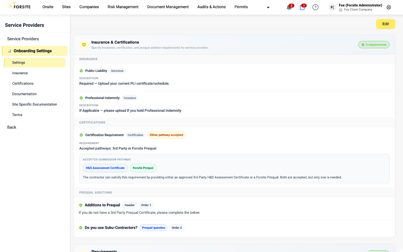Click 'Accepted pathways: 3rd Party or Forsite Prequal' text
Viewport: 403px width, 252px height.
[x=118, y=149]
